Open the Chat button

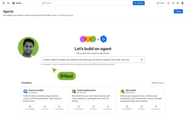(161, 3)
